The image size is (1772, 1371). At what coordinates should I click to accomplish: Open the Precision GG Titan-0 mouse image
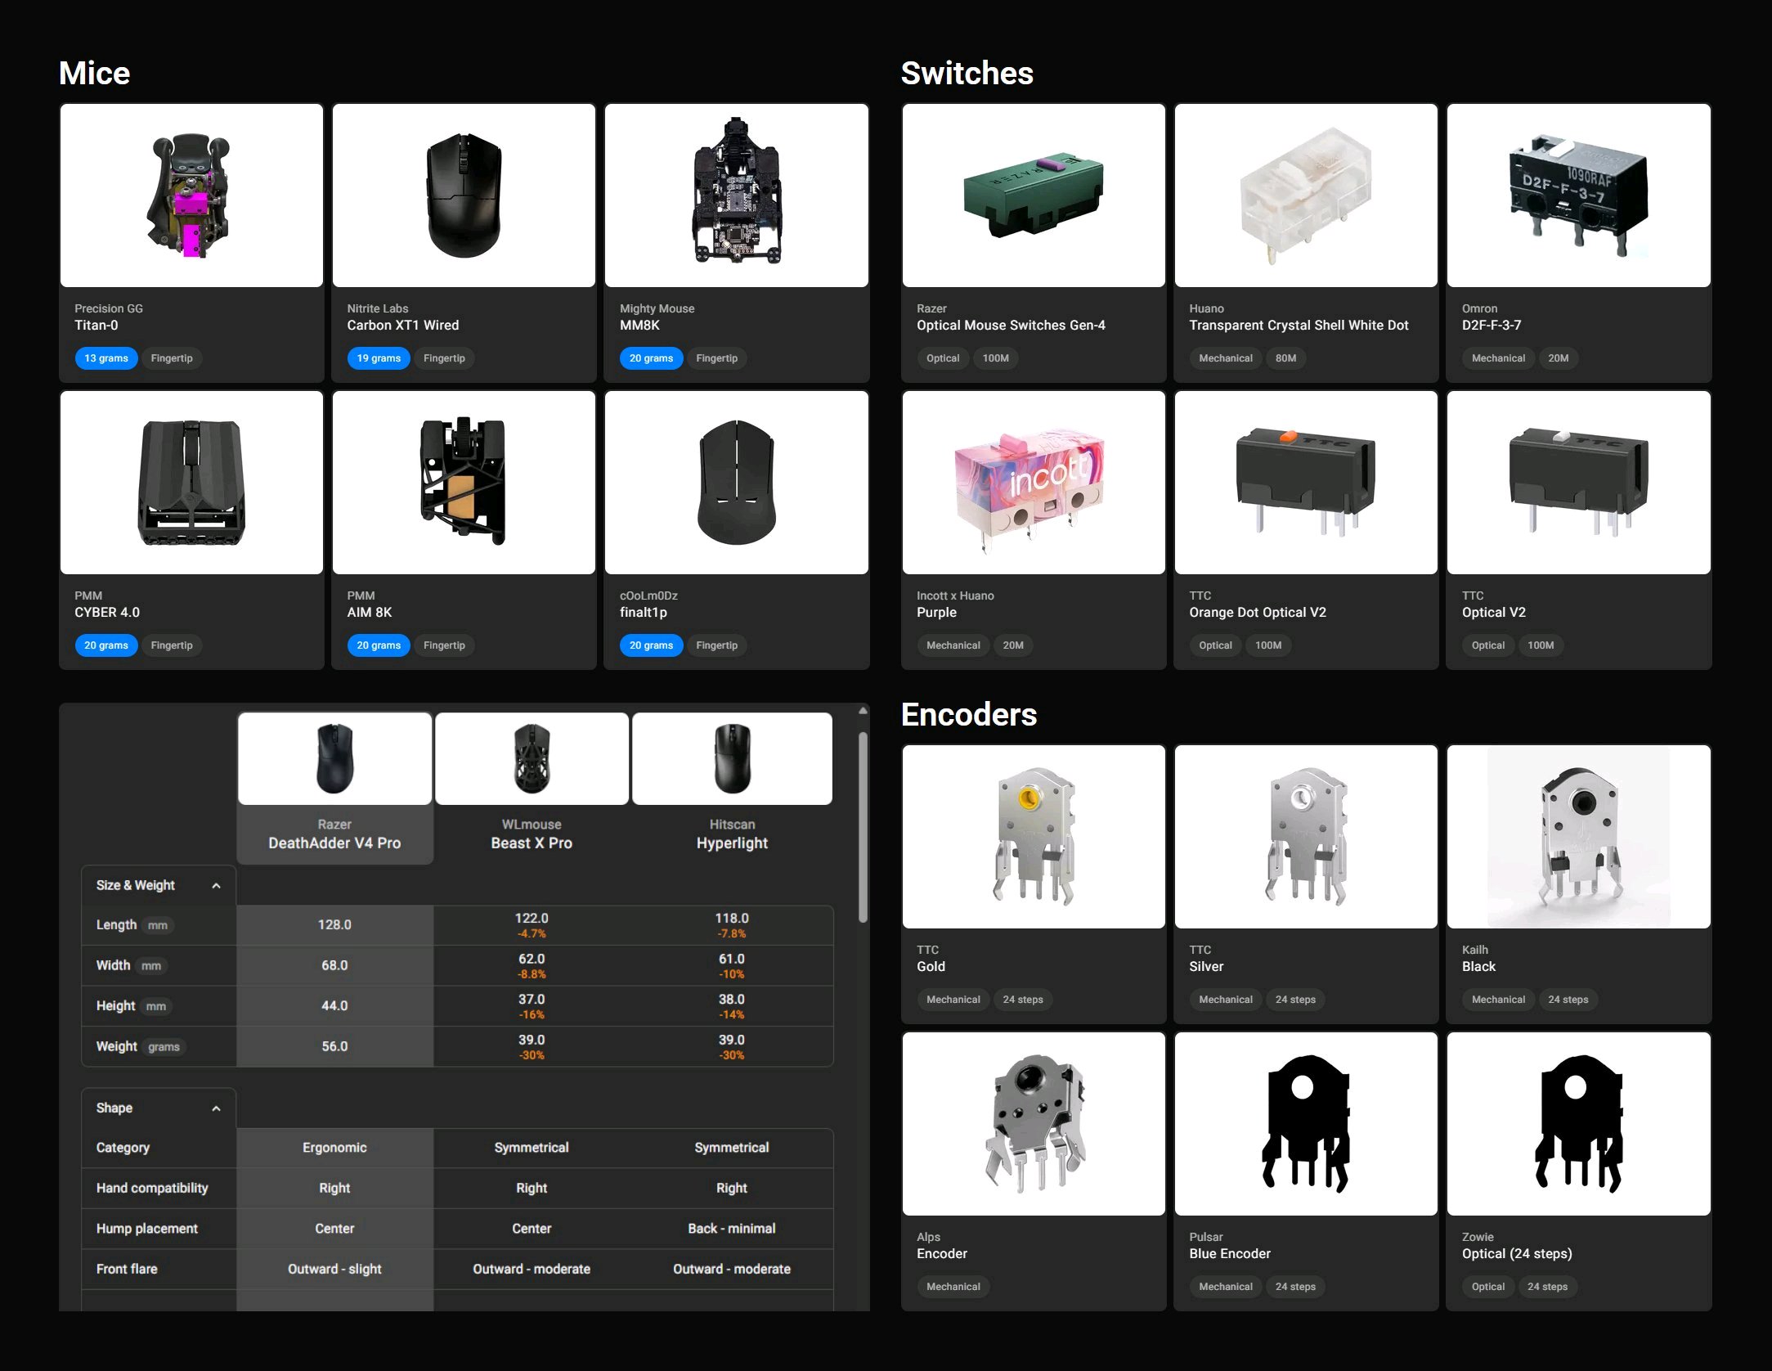(191, 196)
